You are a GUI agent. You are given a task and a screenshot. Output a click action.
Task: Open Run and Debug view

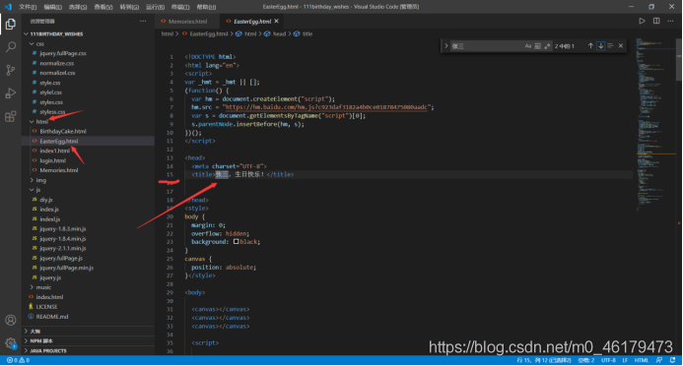coord(11,93)
